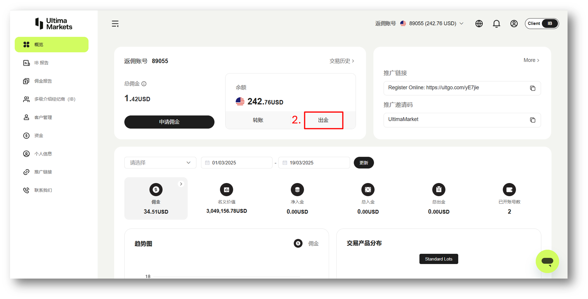This screenshot has height=299, width=588.
Task: Click the info icon beside 总佣金
Action: pos(144,84)
